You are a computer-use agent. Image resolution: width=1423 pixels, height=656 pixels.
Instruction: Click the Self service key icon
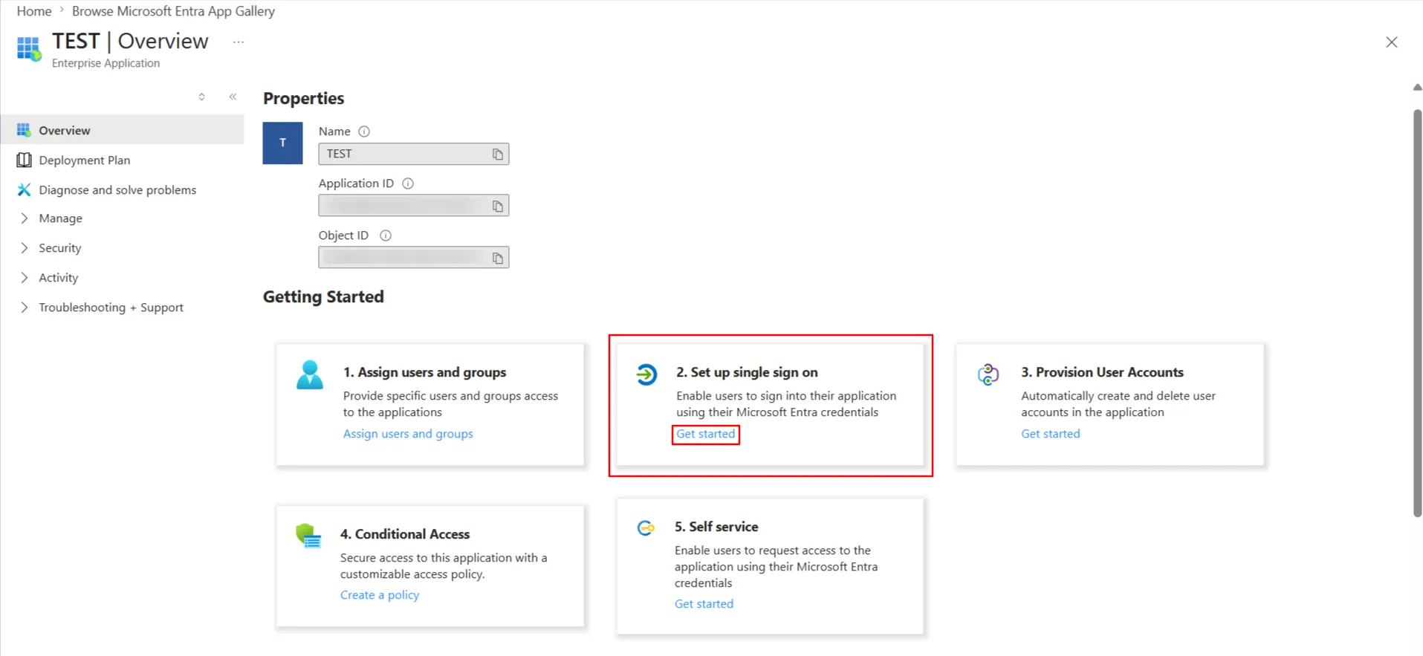click(x=646, y=528)
